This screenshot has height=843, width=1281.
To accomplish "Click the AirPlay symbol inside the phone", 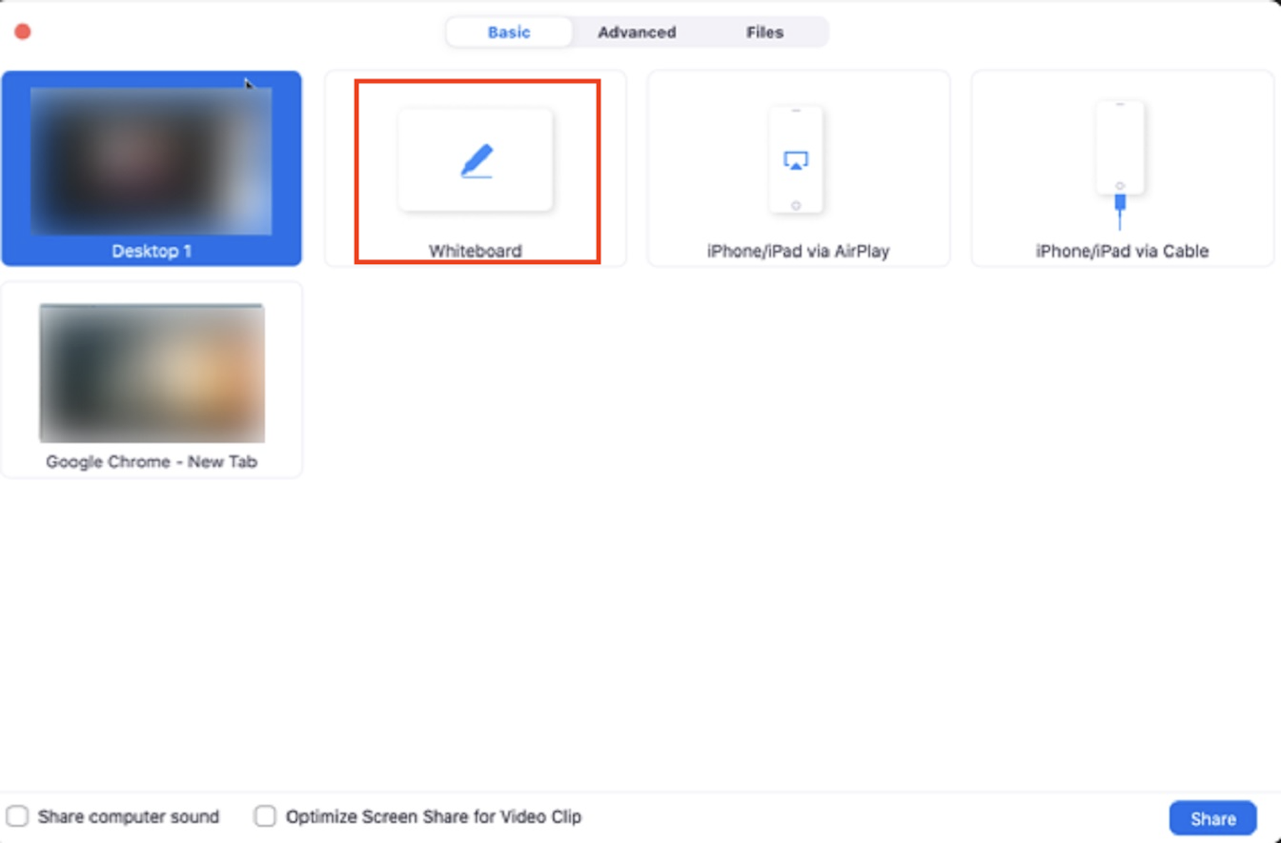I will coord(796,161).
